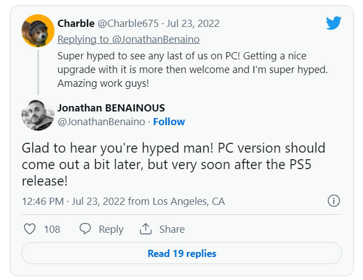Open the Read 19 replies button
This screenshot has height=280, width=363.
pos(182,254)
